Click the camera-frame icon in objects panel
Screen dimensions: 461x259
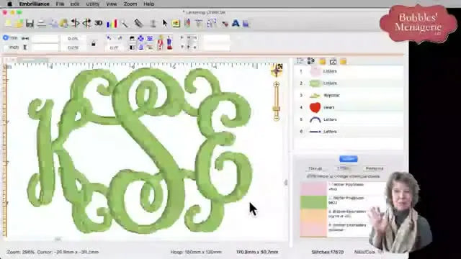click(333, 61)
